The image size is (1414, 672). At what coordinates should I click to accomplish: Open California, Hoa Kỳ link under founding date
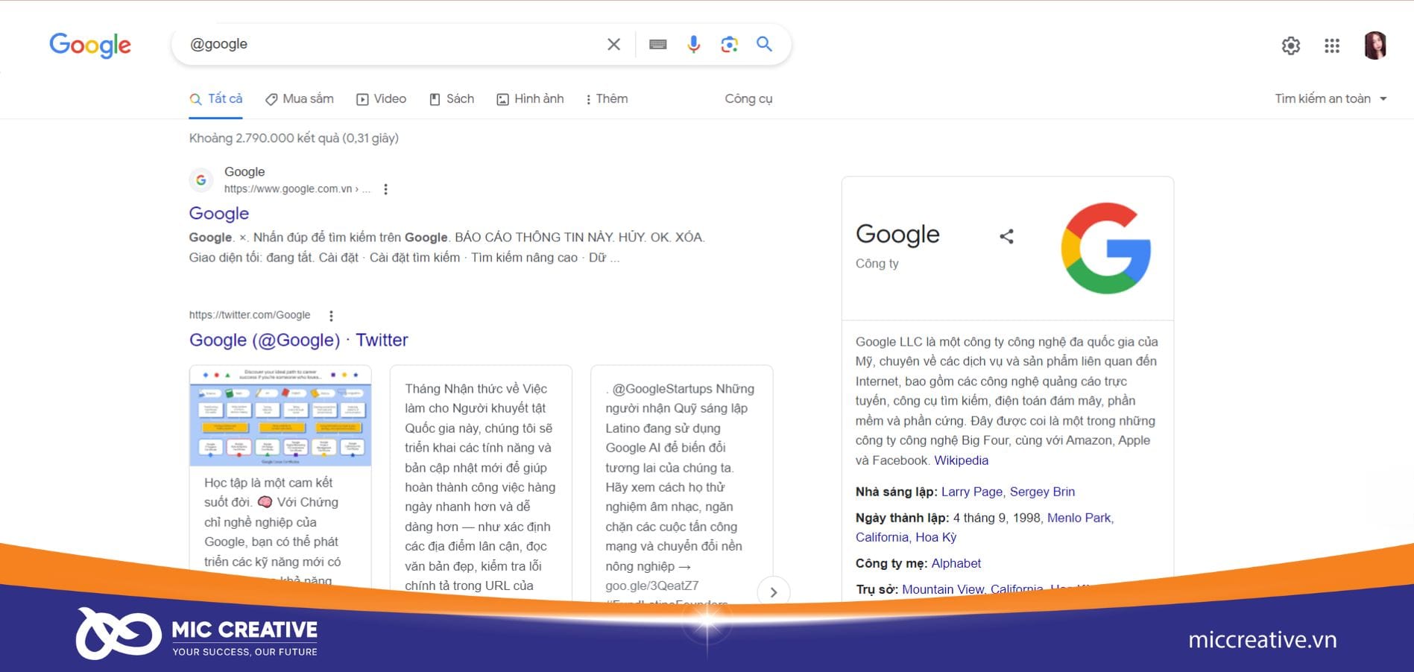[906, 537]
